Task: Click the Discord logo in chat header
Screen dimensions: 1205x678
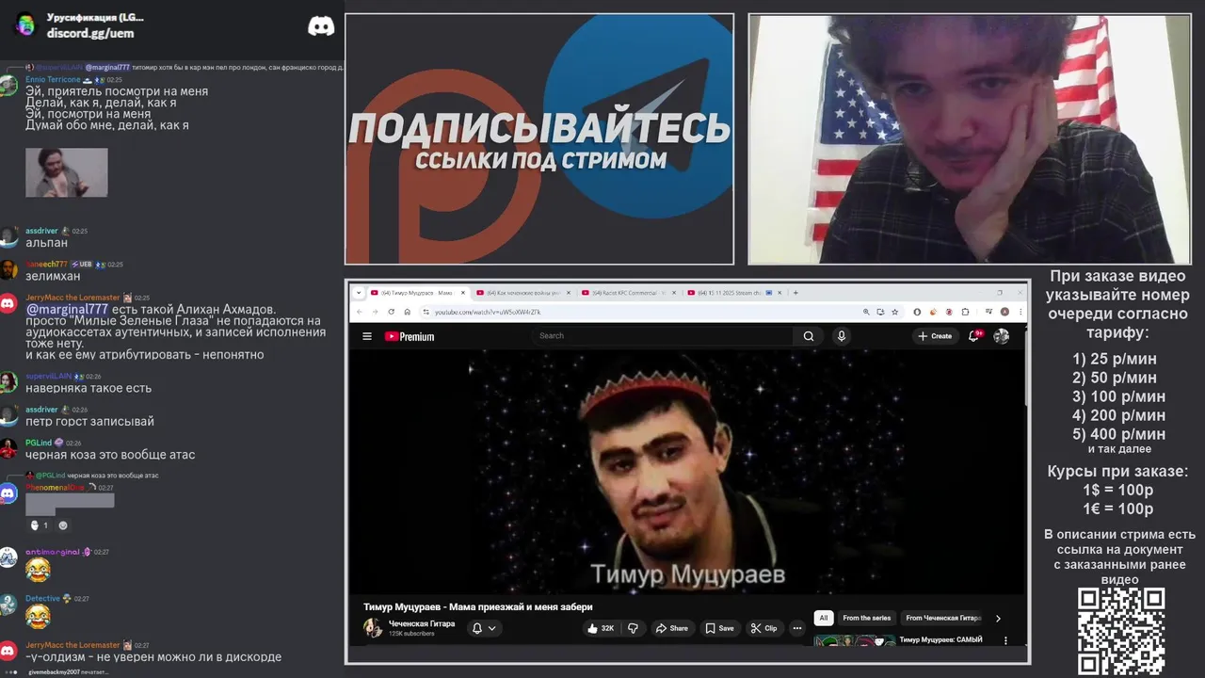Action: click(321, 25)
